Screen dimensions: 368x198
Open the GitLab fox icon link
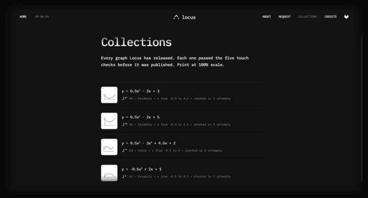coord(346,17)
